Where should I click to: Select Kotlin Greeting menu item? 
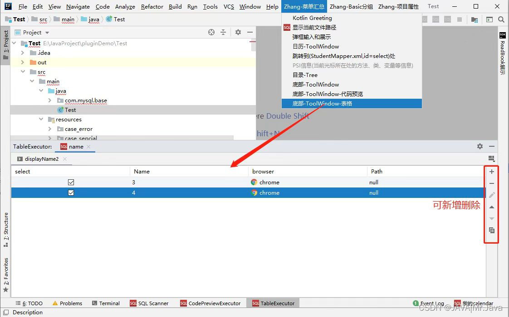click(352, 18)
